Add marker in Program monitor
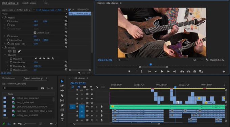Viewport: 230px width, 127px height. pos(129,71)
